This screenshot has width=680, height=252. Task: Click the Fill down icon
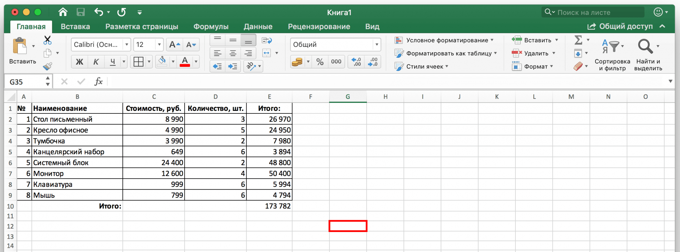pos(578,53)
